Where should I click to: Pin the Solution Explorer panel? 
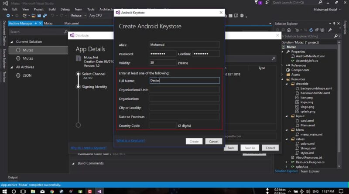[x=334, y=24]
